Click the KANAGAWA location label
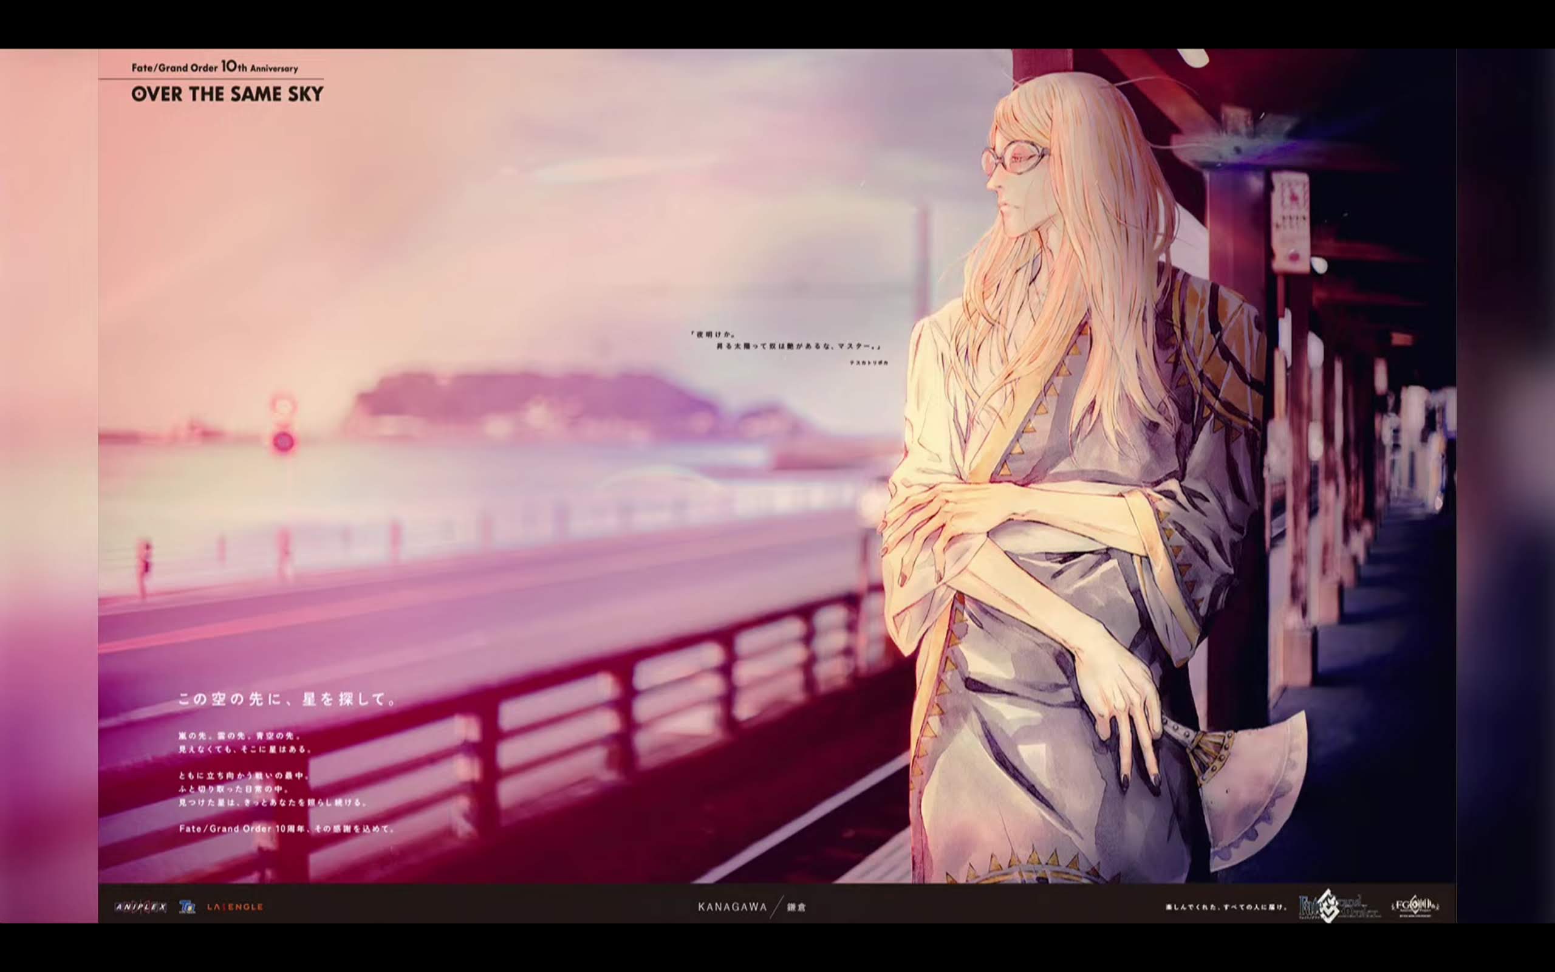The height and width of the screenshot is (972, 1555). coord(733,907)
